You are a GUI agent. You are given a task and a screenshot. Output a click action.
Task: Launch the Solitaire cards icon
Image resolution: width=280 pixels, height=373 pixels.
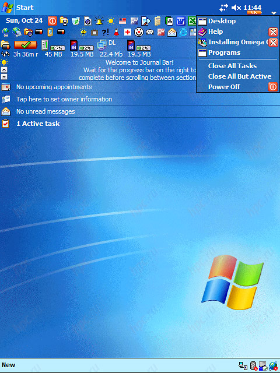(x=169, y=21)
